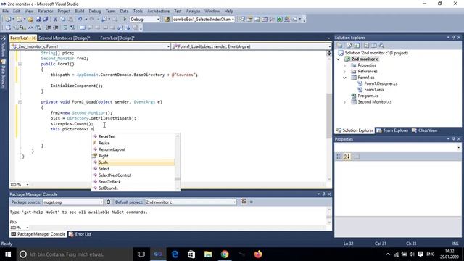
Task: Click Solution Explorer Refresh icon
Action: tap(357, 45)
